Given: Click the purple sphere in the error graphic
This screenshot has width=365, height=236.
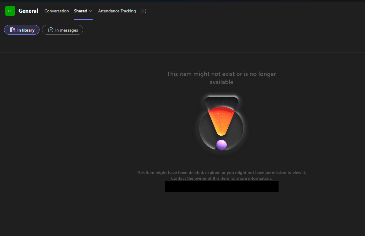Looking at the screenshot, I should (221, 145).
